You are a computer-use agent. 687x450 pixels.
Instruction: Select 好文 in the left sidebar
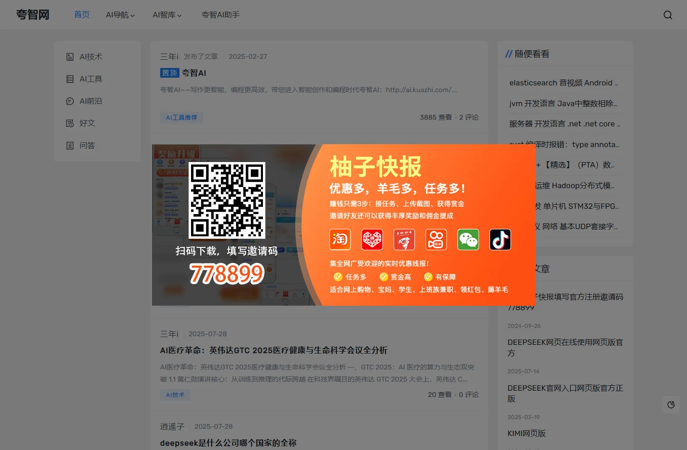pyautogui.click(x=87, y=123)
